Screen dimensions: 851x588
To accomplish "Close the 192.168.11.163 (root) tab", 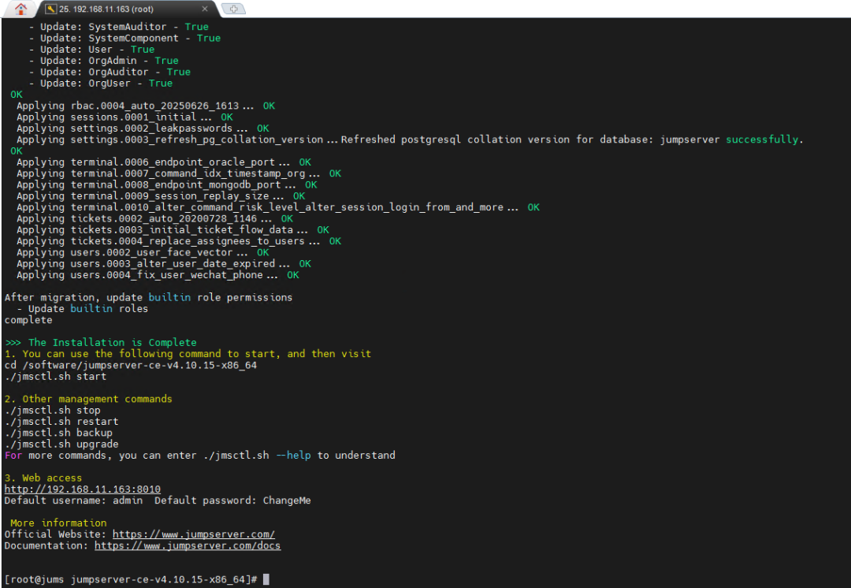I will point(205,9).
